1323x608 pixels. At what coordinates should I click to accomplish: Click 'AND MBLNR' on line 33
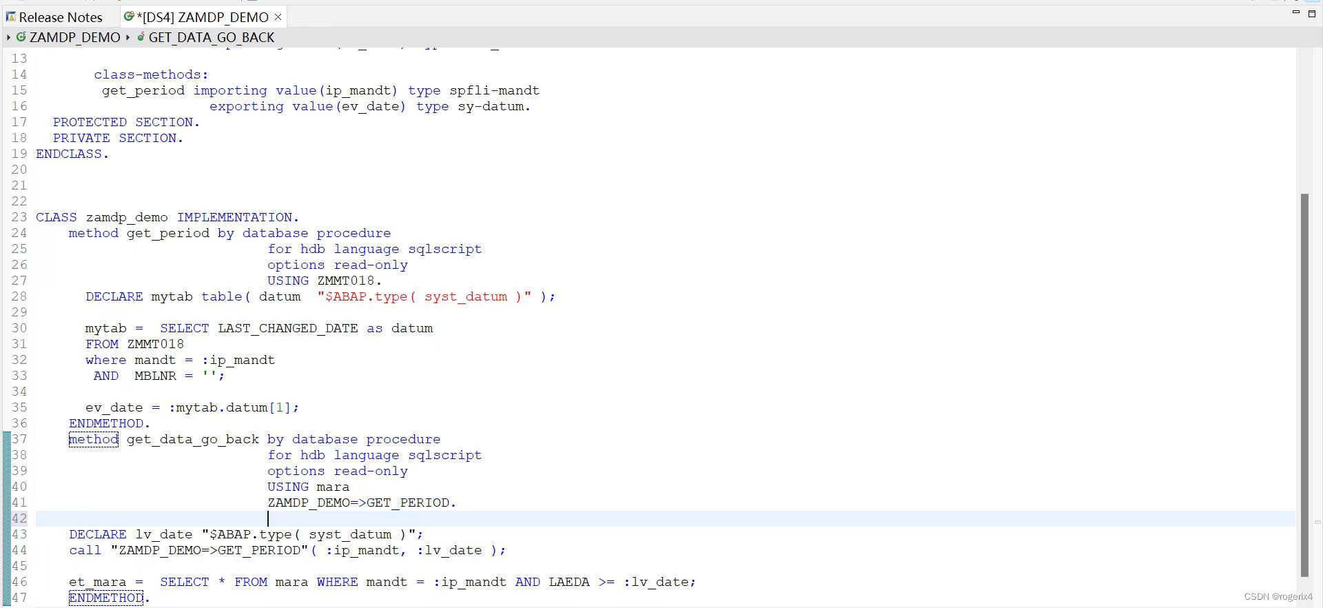tap(134, 376)
